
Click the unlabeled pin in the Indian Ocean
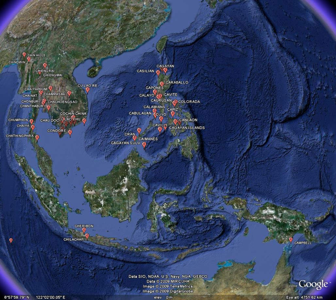tap(11, 241)
